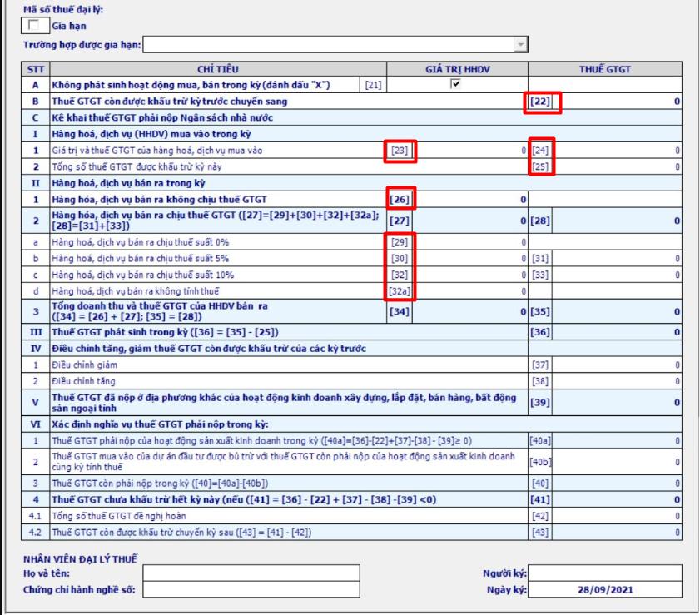The width and height of the screenshot is (700, 615).
Task: Click the Họ và tên input field
Action: [x=251, y=573]
